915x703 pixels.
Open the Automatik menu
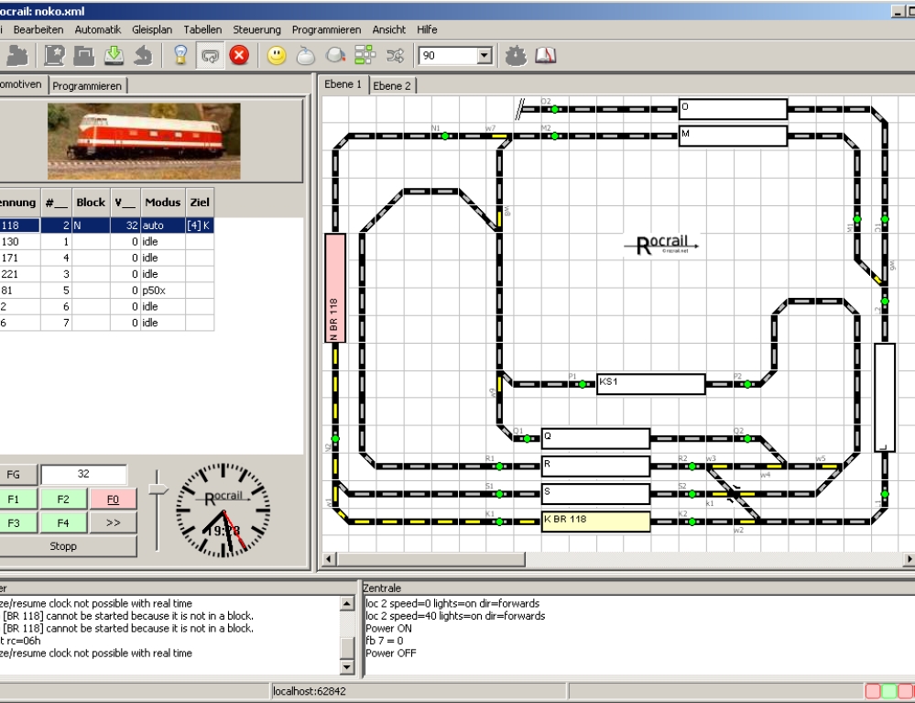(x=97, y=29)
